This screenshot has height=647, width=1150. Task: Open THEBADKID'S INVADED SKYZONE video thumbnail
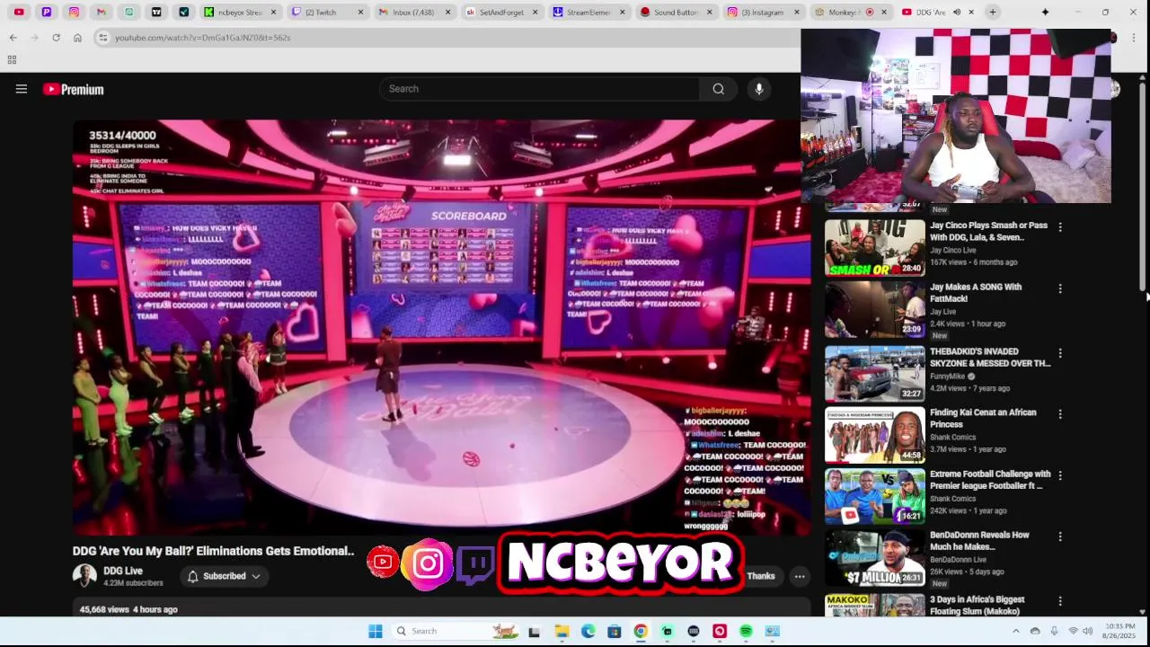click(874, 374)
